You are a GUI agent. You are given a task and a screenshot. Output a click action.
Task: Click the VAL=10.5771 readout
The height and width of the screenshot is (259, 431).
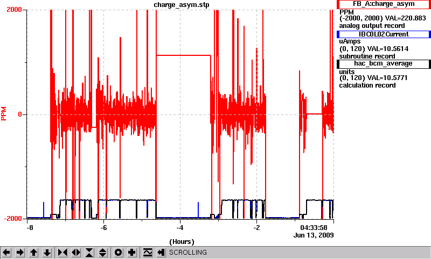(387, 78)
